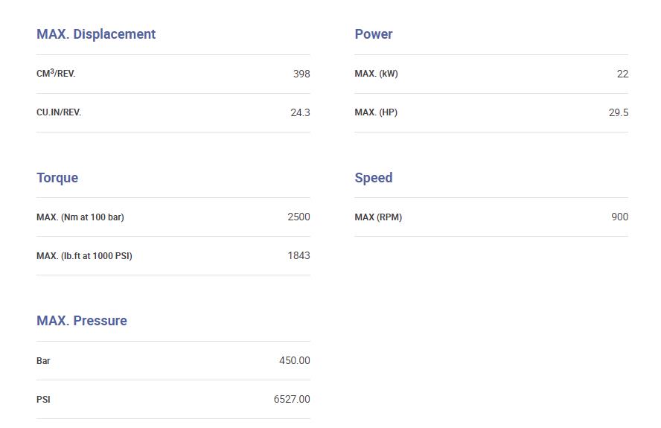
Task: Click the CM³/REV. row label
Action: [x=56, y=74]
